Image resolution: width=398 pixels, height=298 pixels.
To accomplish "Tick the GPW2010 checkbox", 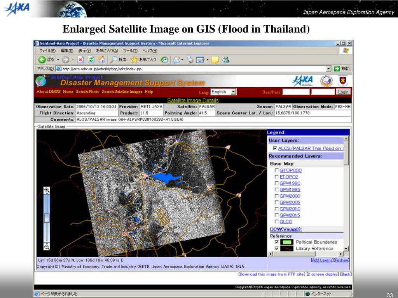I will coord(277,208).
